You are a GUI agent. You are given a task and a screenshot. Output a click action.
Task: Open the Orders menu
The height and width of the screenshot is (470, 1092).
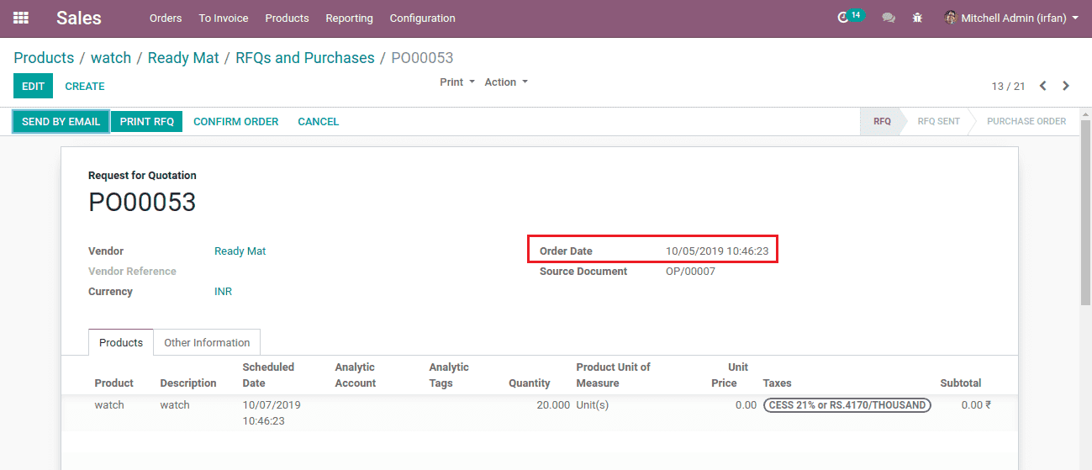tap(166, 18)
